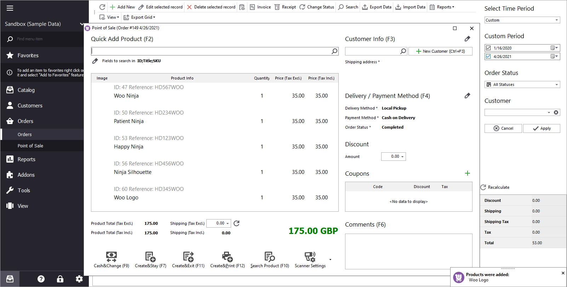Screen dimensions: 567x287
Task: Edit Customer Info with pencil icon
Action: point(467,39)
